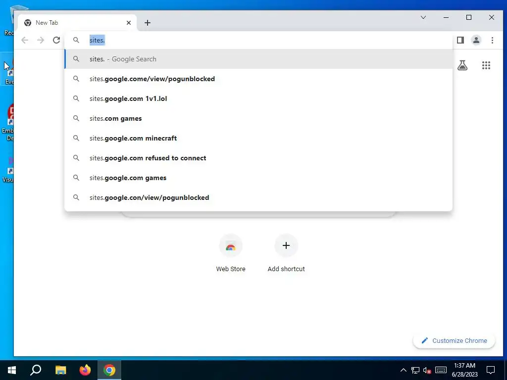Select suggestion sites.google.con/view/pogunblocked
This screenshot has width=507, height=380.
pyautogui.click(x=258, y=197)
